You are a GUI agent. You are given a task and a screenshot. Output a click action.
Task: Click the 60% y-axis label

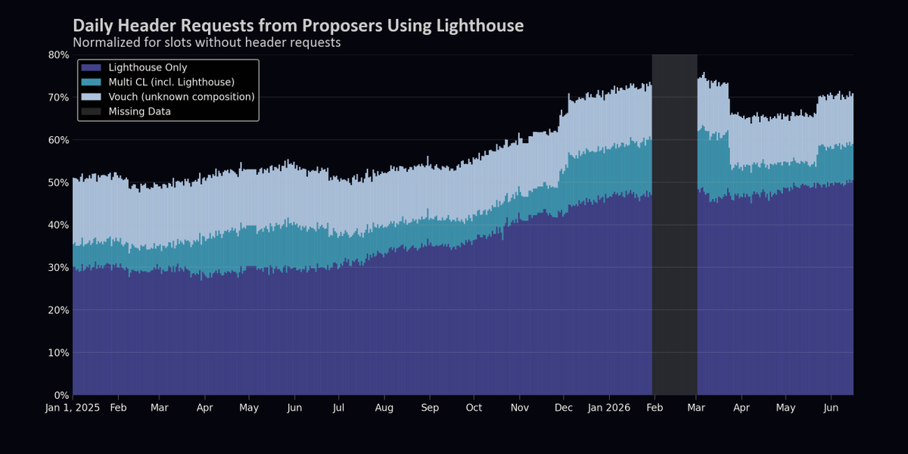58,140
